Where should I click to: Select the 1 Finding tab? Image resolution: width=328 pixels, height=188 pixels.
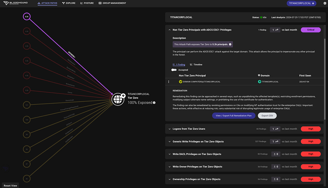tap(179, 65)
